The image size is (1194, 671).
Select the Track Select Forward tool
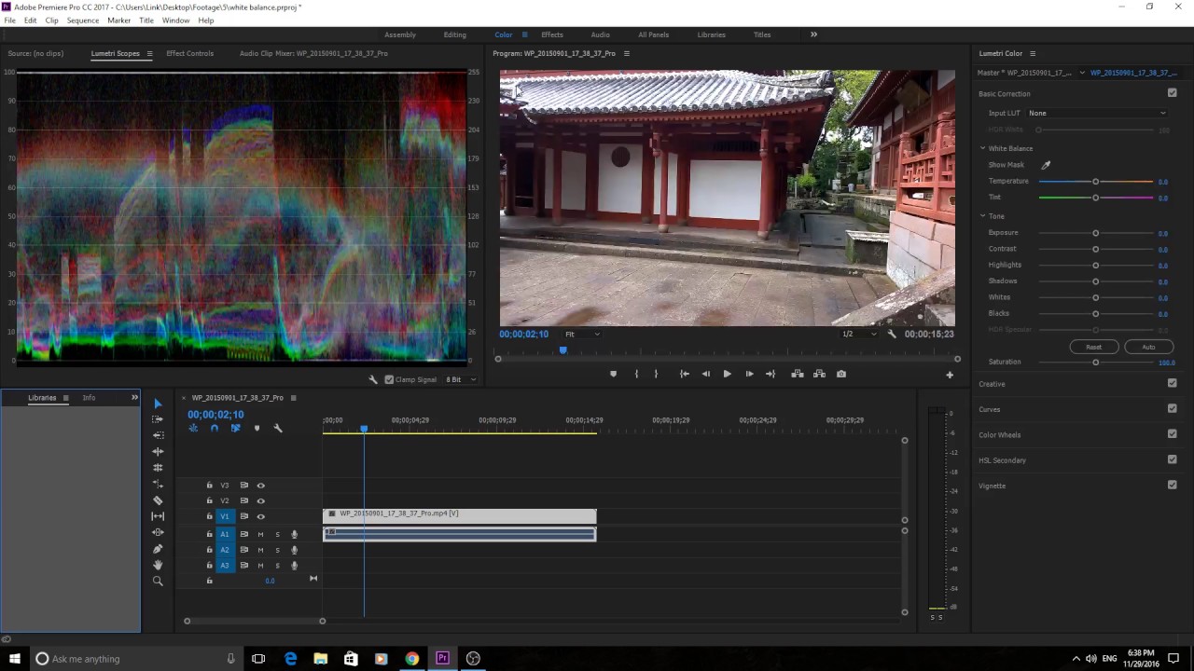coord(158,419)
